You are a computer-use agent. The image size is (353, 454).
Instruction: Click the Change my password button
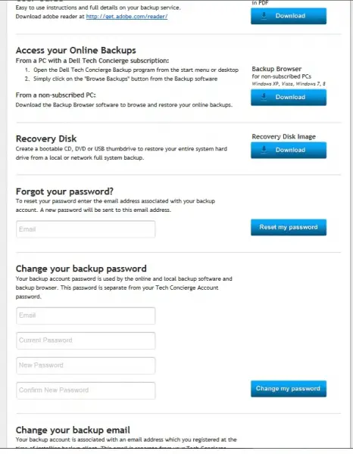(x=289, y=389)
